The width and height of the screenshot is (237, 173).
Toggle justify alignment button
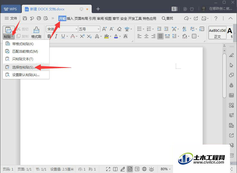coord(160,36)
